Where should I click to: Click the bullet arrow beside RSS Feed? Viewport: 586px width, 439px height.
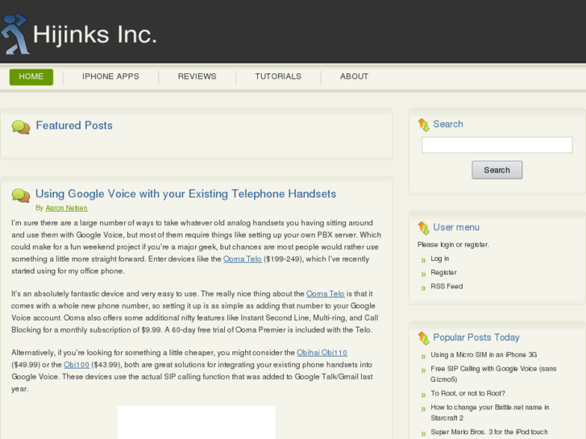coord(423,288)
